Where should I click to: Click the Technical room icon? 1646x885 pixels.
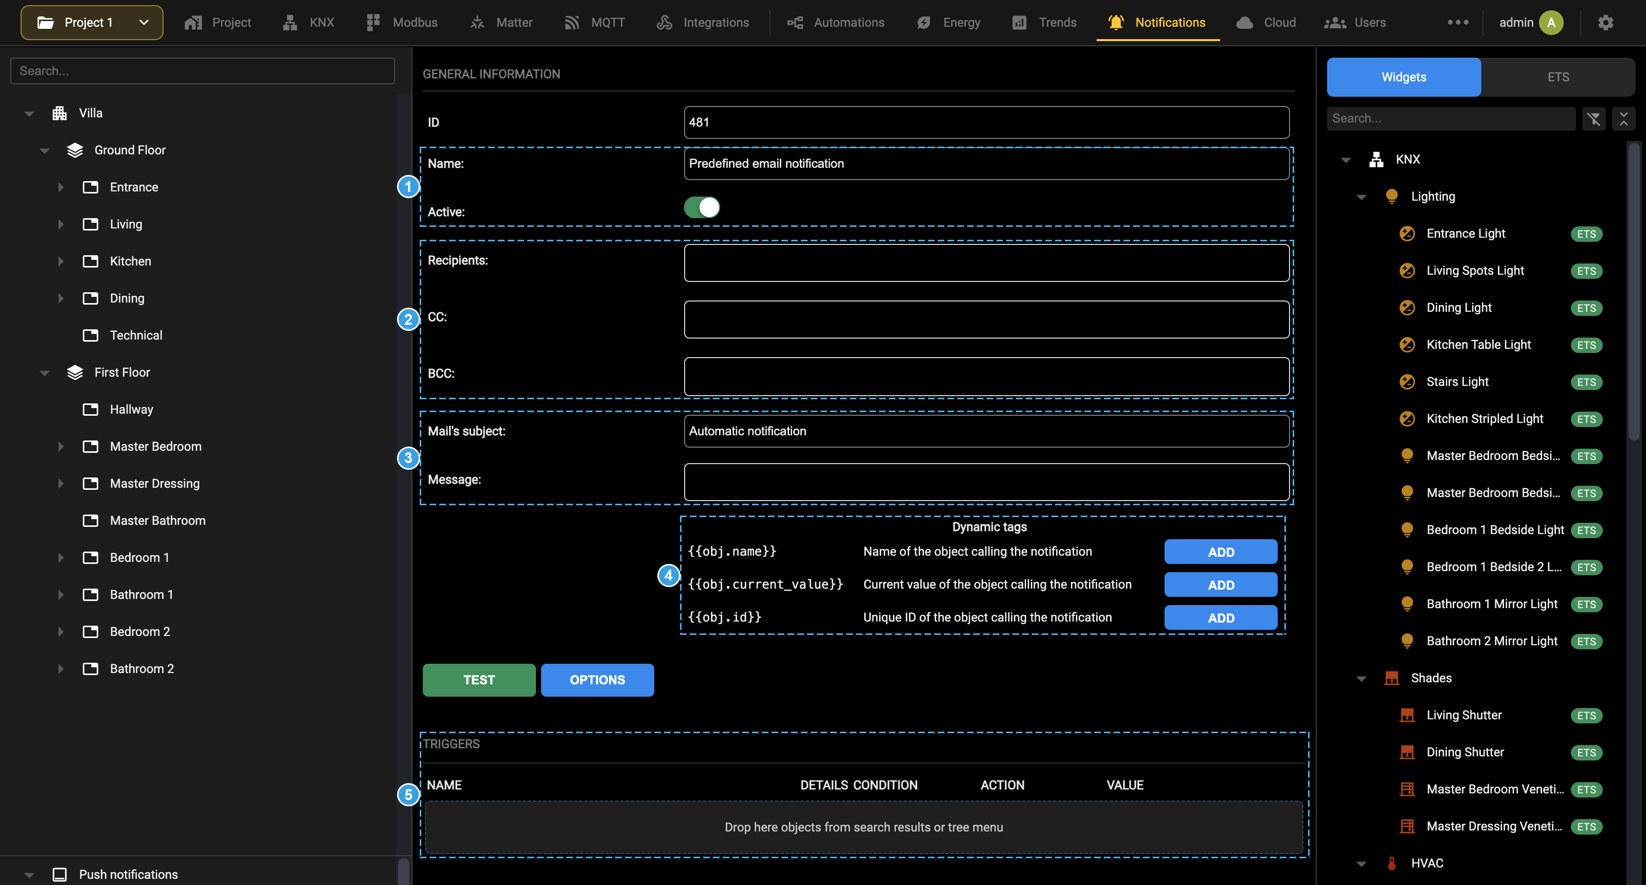tap(91, 335)
